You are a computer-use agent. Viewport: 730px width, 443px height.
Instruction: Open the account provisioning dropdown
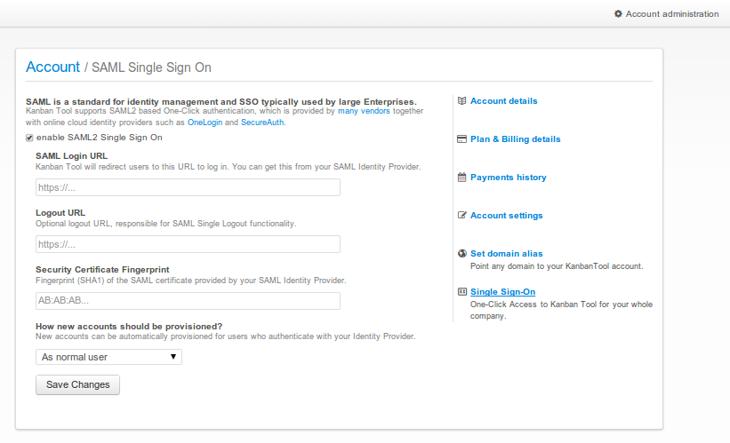(x=108, y=357)
